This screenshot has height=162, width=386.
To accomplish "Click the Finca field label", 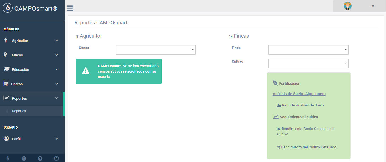I will click(x=236, y=48).
